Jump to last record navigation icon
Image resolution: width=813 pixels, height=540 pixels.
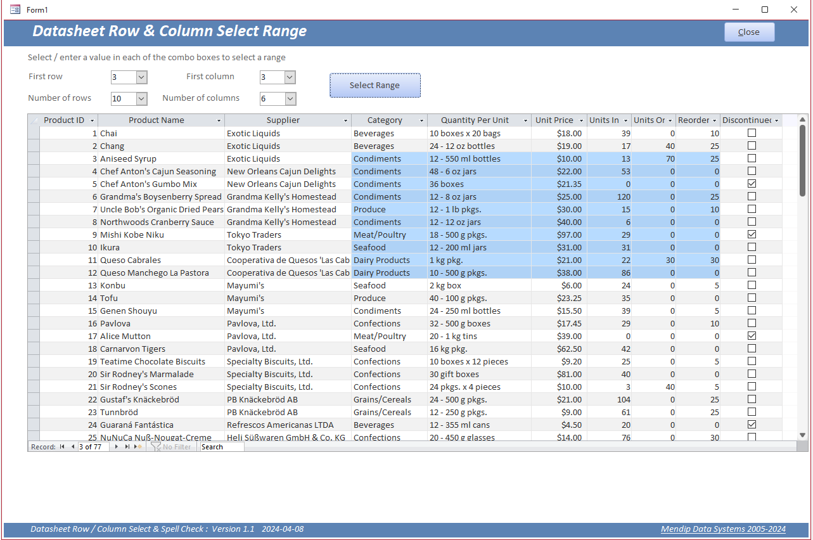[127, 447]
